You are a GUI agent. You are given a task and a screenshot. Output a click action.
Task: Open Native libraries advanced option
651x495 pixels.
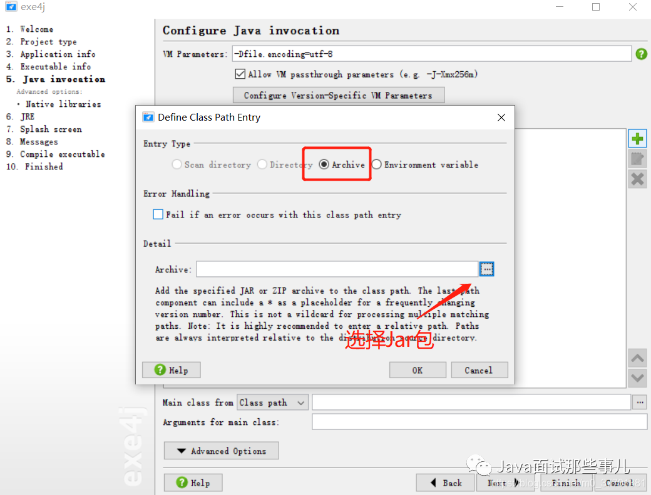pos(63,104)
